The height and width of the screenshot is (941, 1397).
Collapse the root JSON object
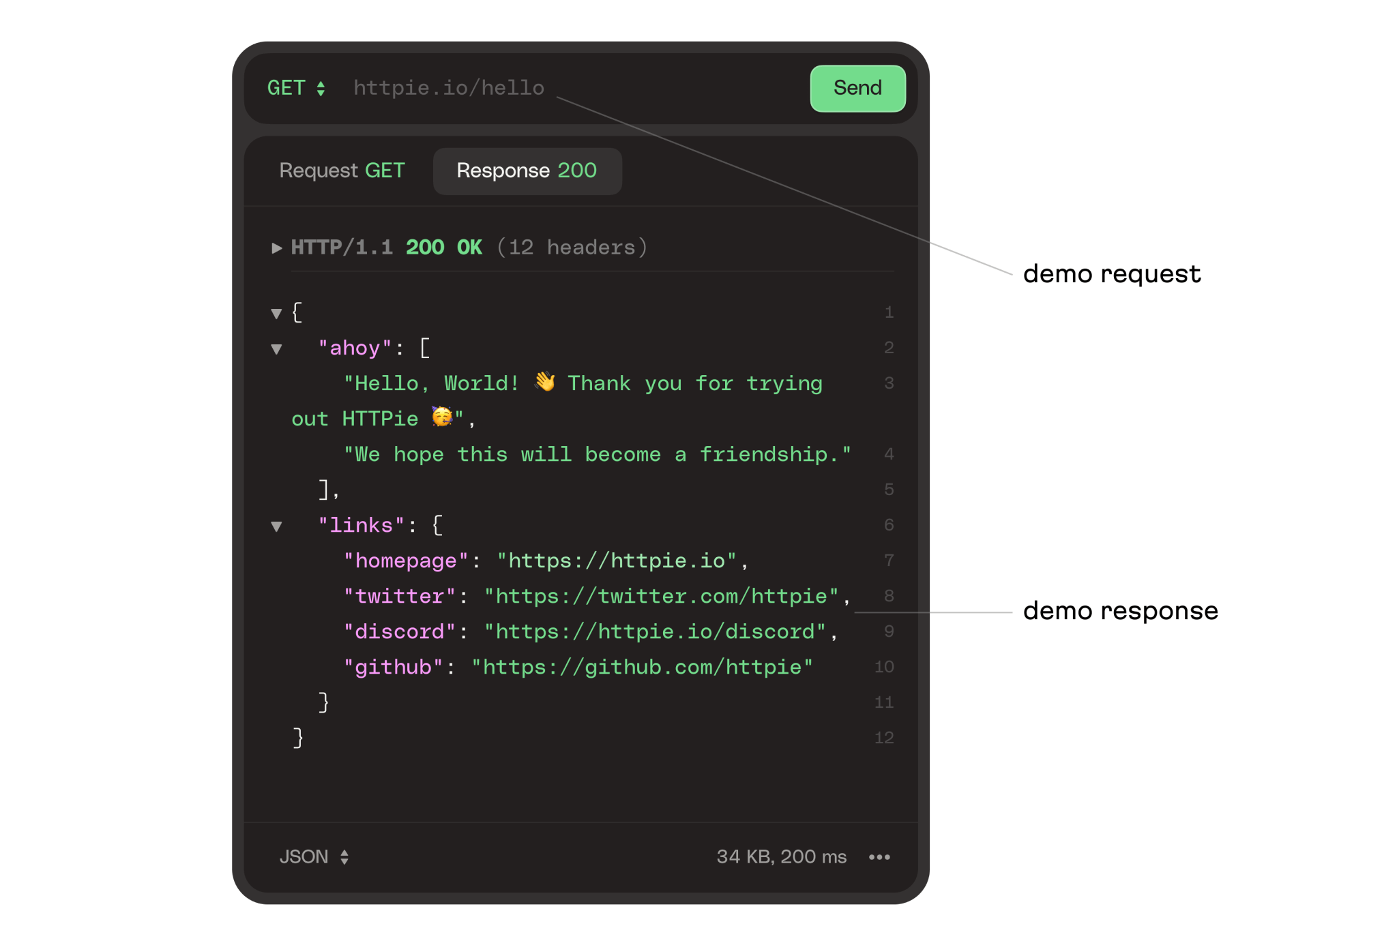coord(276,312)
